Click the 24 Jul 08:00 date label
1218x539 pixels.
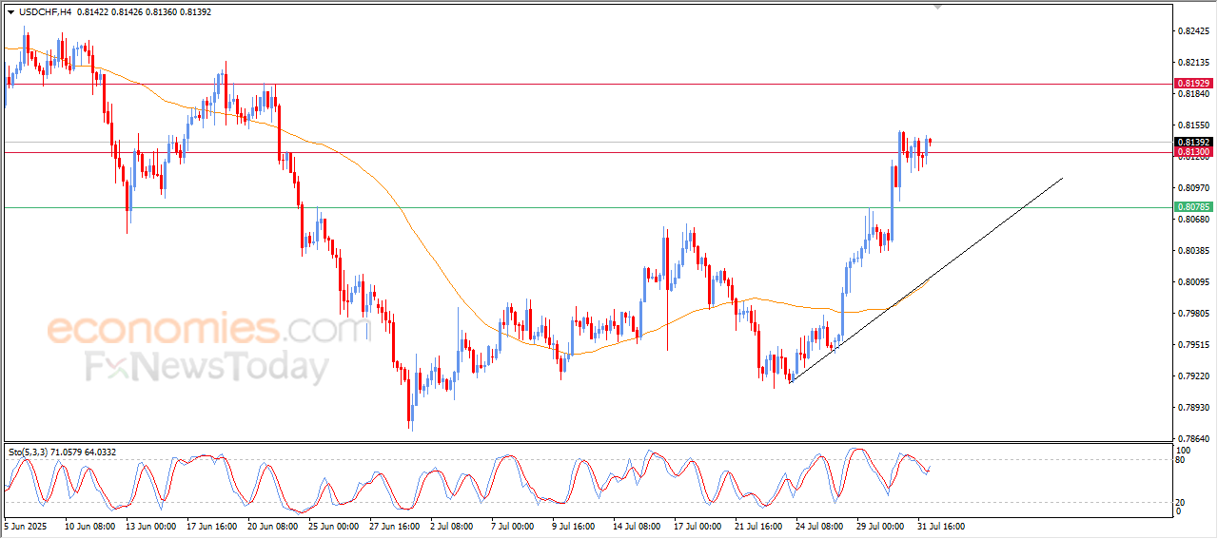tap(817, 526)
